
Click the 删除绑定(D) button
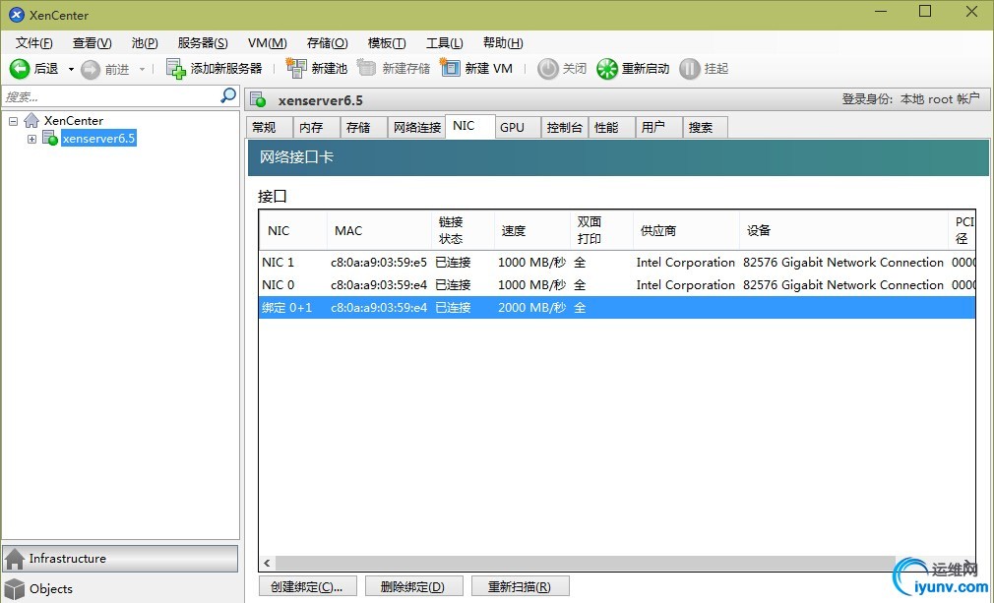coord(413,587)
